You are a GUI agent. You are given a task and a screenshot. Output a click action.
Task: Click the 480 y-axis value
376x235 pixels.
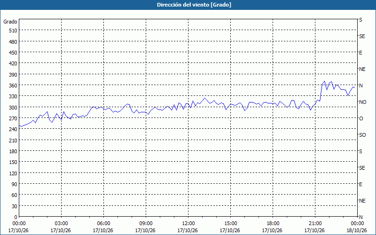[13, 42]
